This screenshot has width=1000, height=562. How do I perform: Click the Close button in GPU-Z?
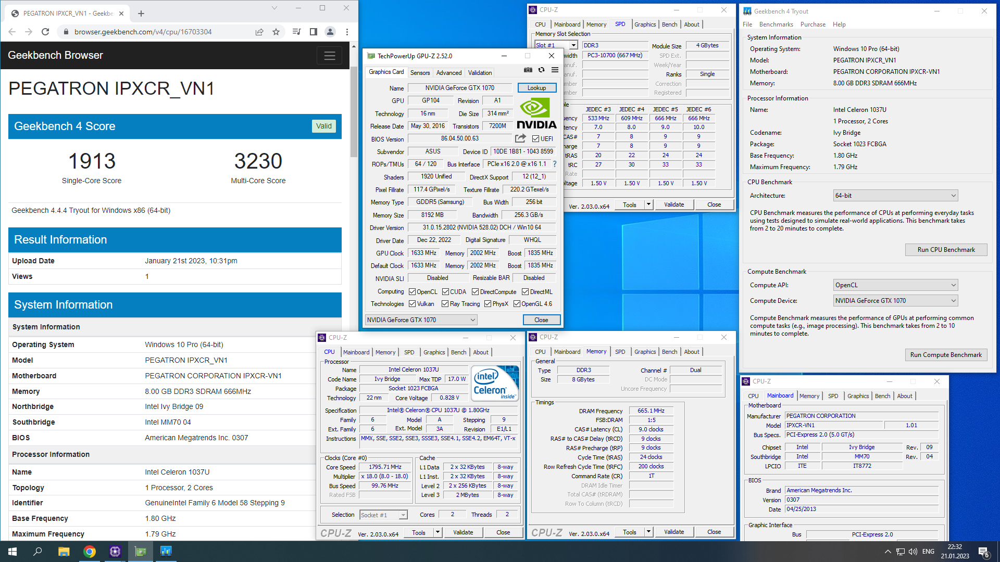(x=541, y=320)
